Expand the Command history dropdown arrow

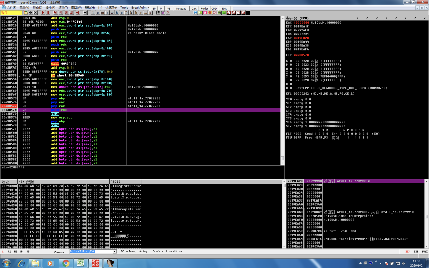click(114, 252)
